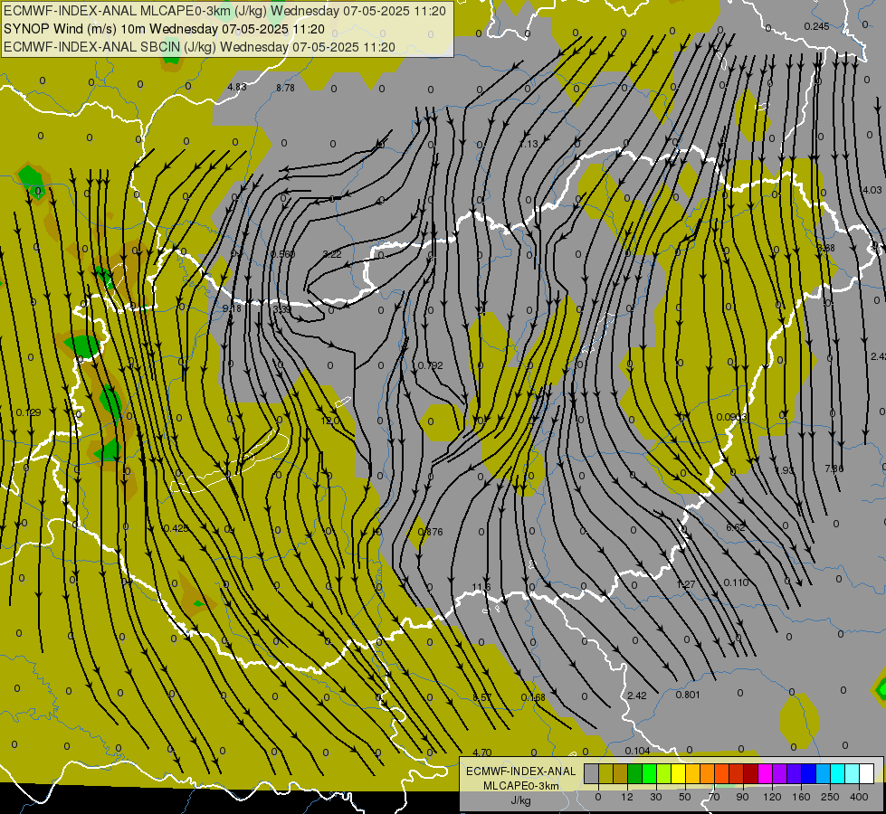Click the map value 0.792
Viewport: 886px width, 814px height.
pos(431,365)
